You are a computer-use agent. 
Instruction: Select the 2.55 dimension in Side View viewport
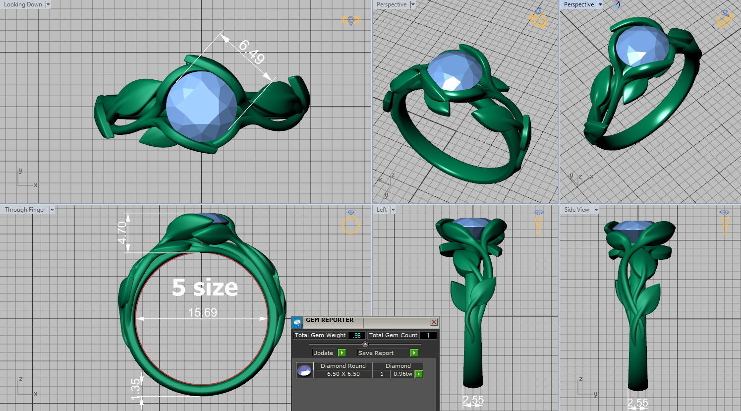[x=637, y=403]
